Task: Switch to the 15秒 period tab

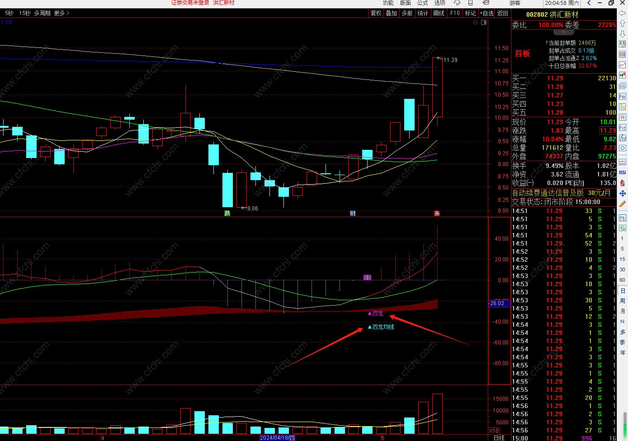Action: (25, 13)
